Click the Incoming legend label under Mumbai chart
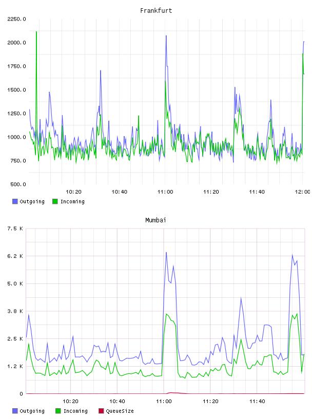This screenshot has width=312, height=419. pos(75,411)
